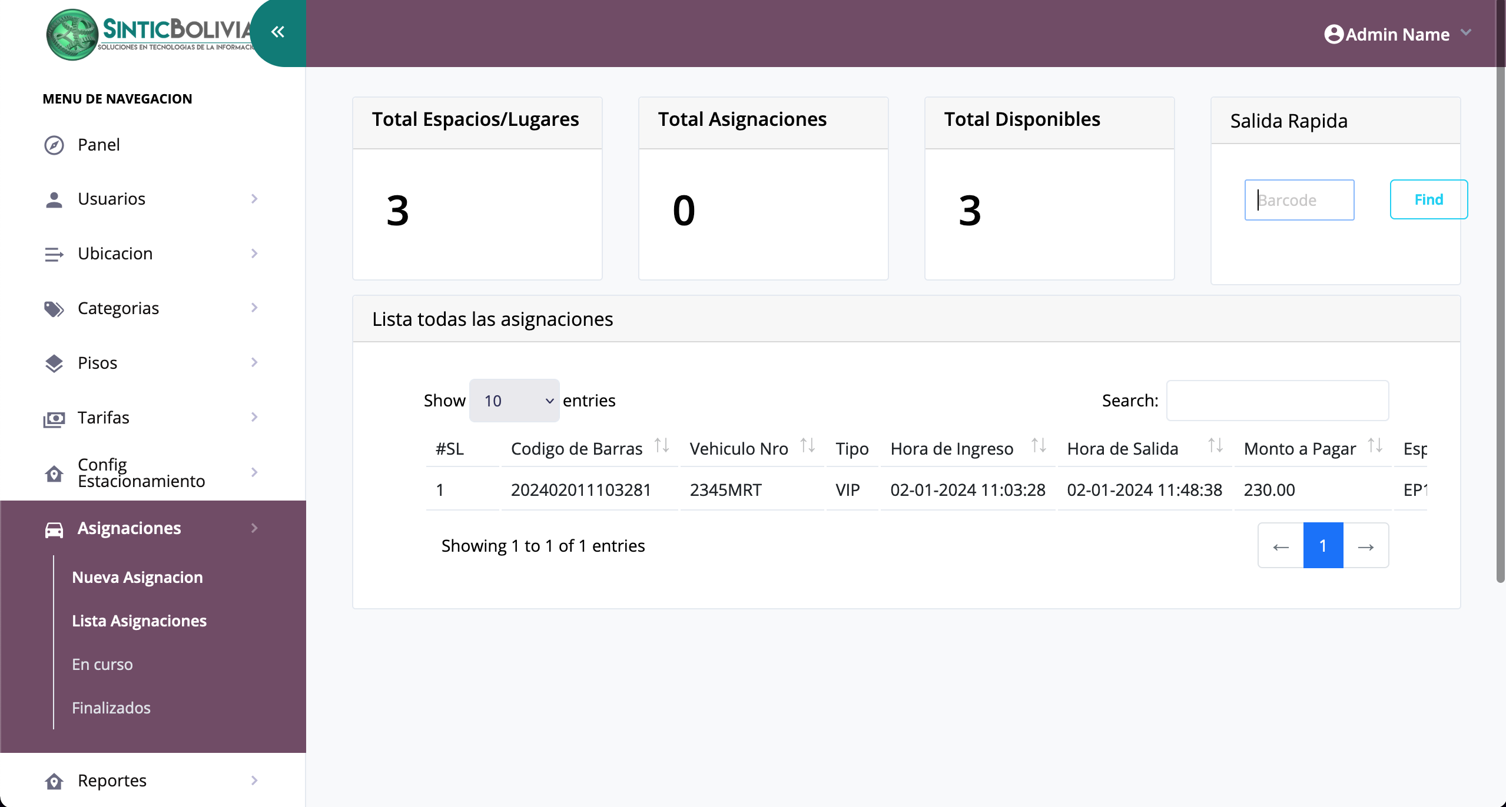Screen dimensions: 1506x807
Task: Expand the Ubicacion submenu chevron
Action: coord(254,254)
